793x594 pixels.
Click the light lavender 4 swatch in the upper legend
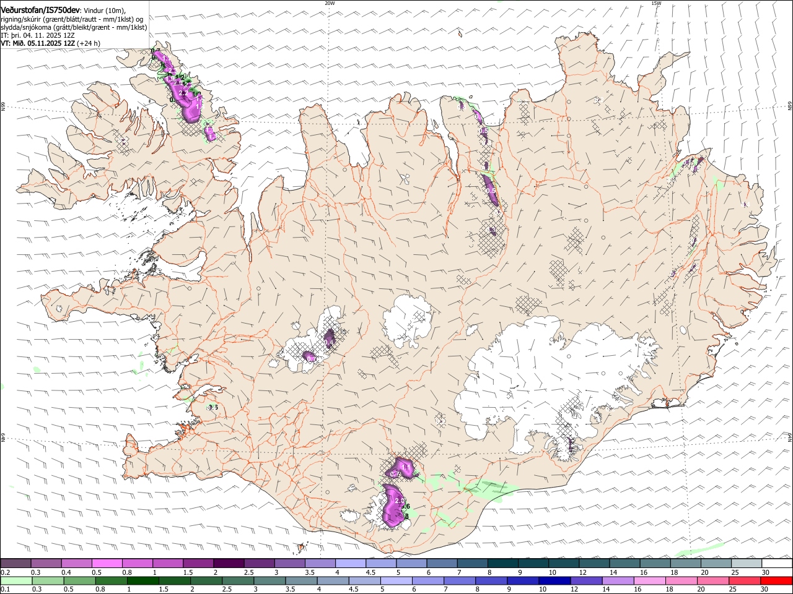[x=350, y=563]
